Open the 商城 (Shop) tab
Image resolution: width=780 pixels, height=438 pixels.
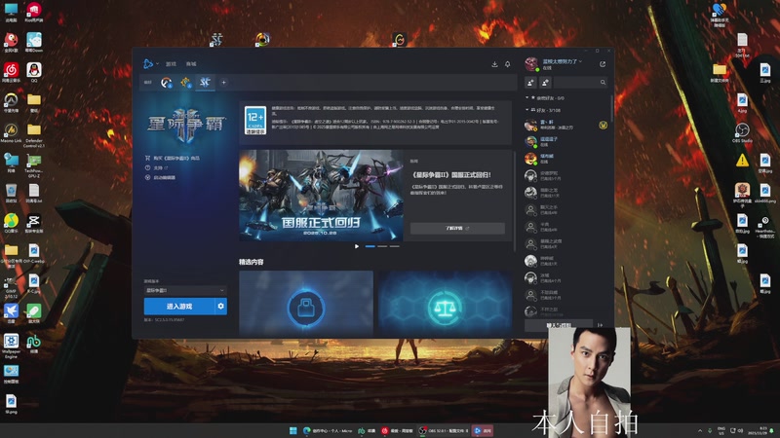point(191,64)
